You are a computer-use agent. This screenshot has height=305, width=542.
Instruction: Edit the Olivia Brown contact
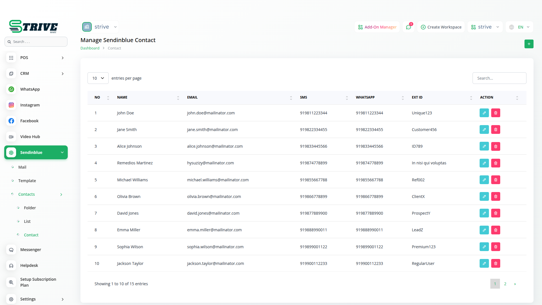[x=484, y=197]
